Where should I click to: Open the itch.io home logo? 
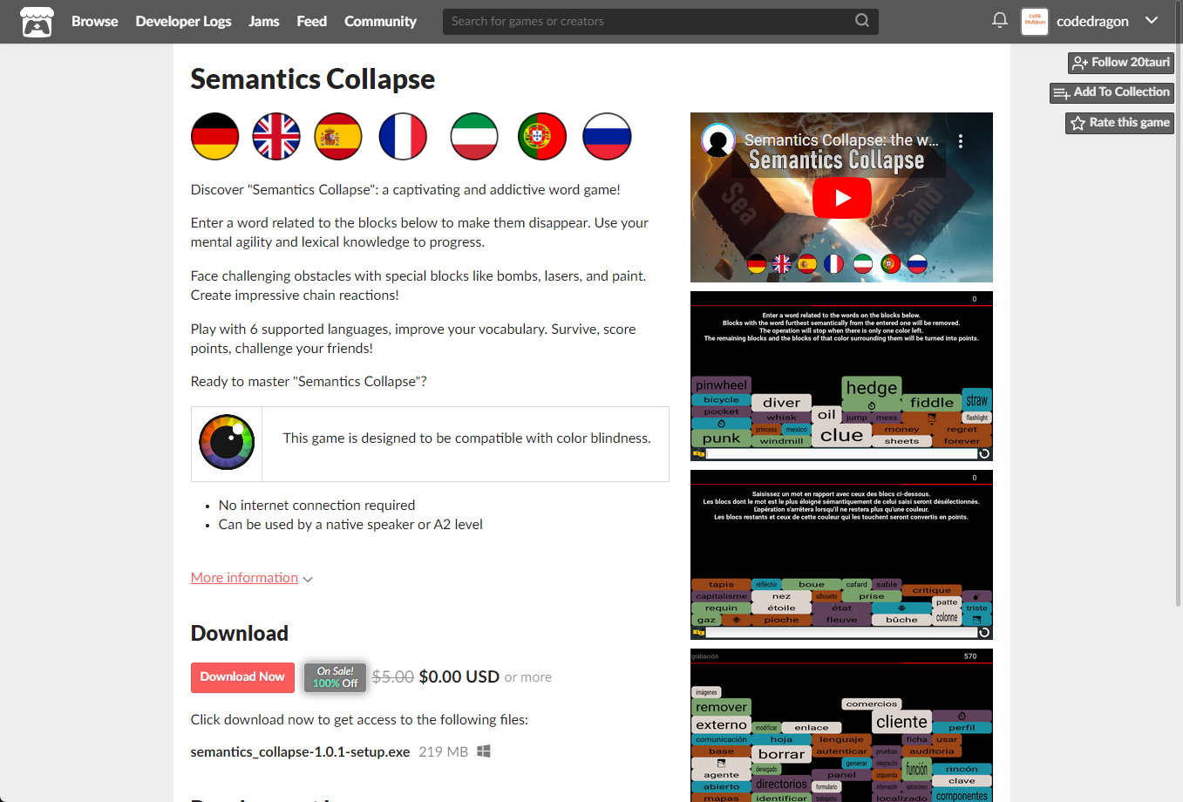[x=37, y=22]
